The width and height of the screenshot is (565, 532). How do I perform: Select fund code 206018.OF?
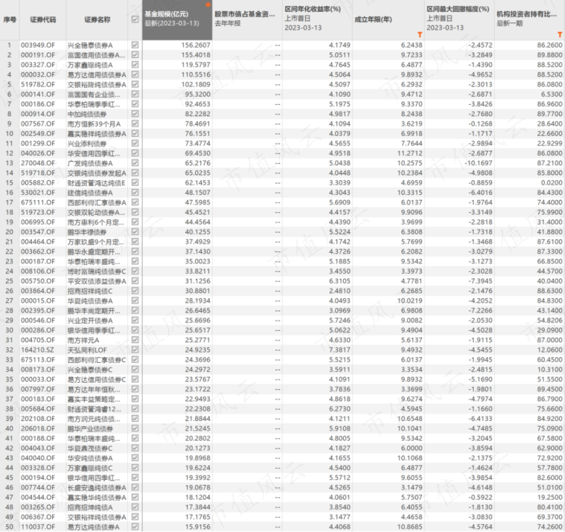point(38,428)
